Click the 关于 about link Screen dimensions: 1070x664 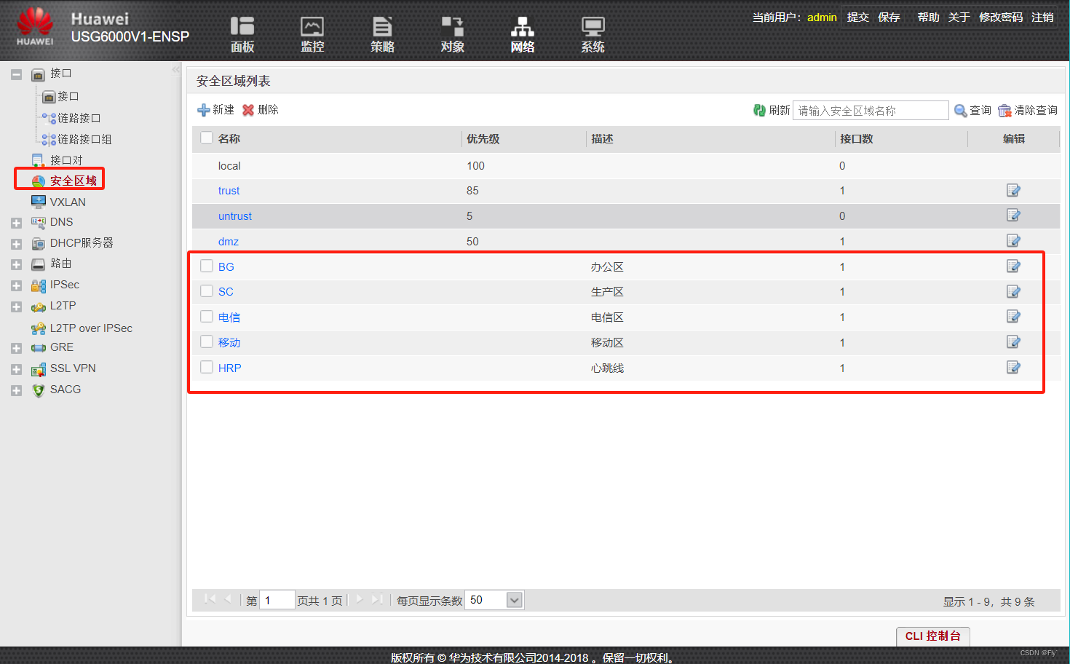[x=959, y=17]
